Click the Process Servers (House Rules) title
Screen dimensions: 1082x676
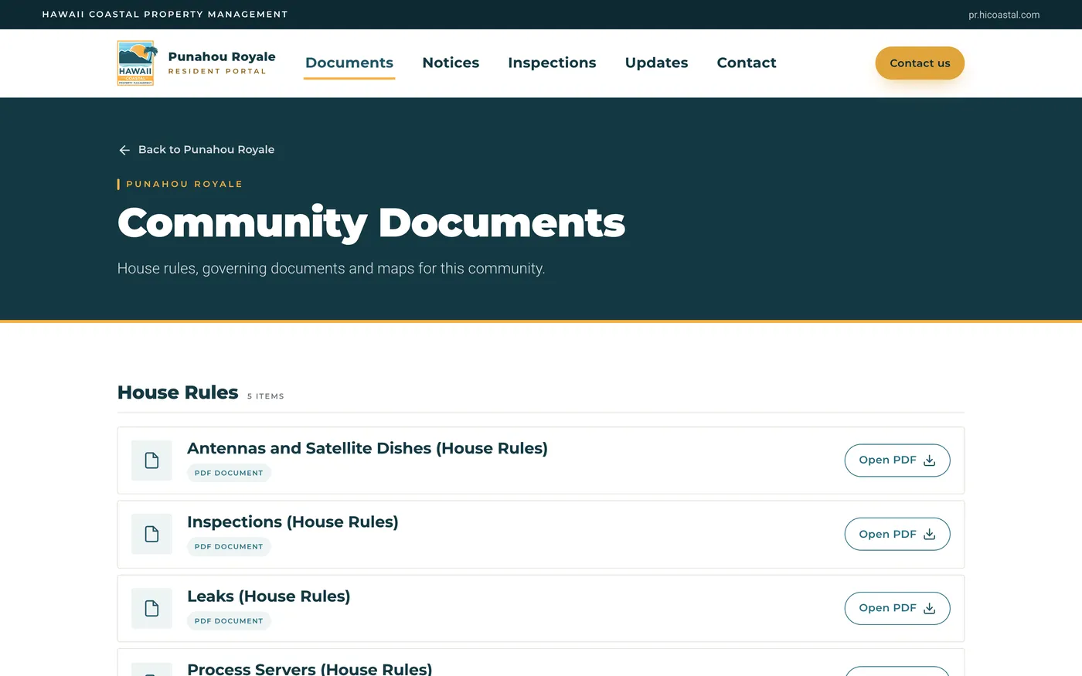click(310, 668)
